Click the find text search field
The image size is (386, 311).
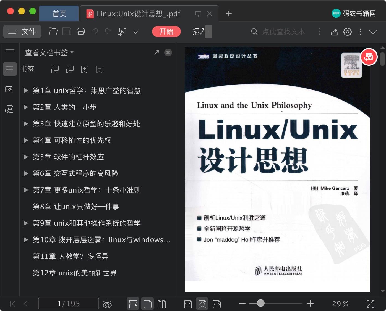(x=283, y=31)
